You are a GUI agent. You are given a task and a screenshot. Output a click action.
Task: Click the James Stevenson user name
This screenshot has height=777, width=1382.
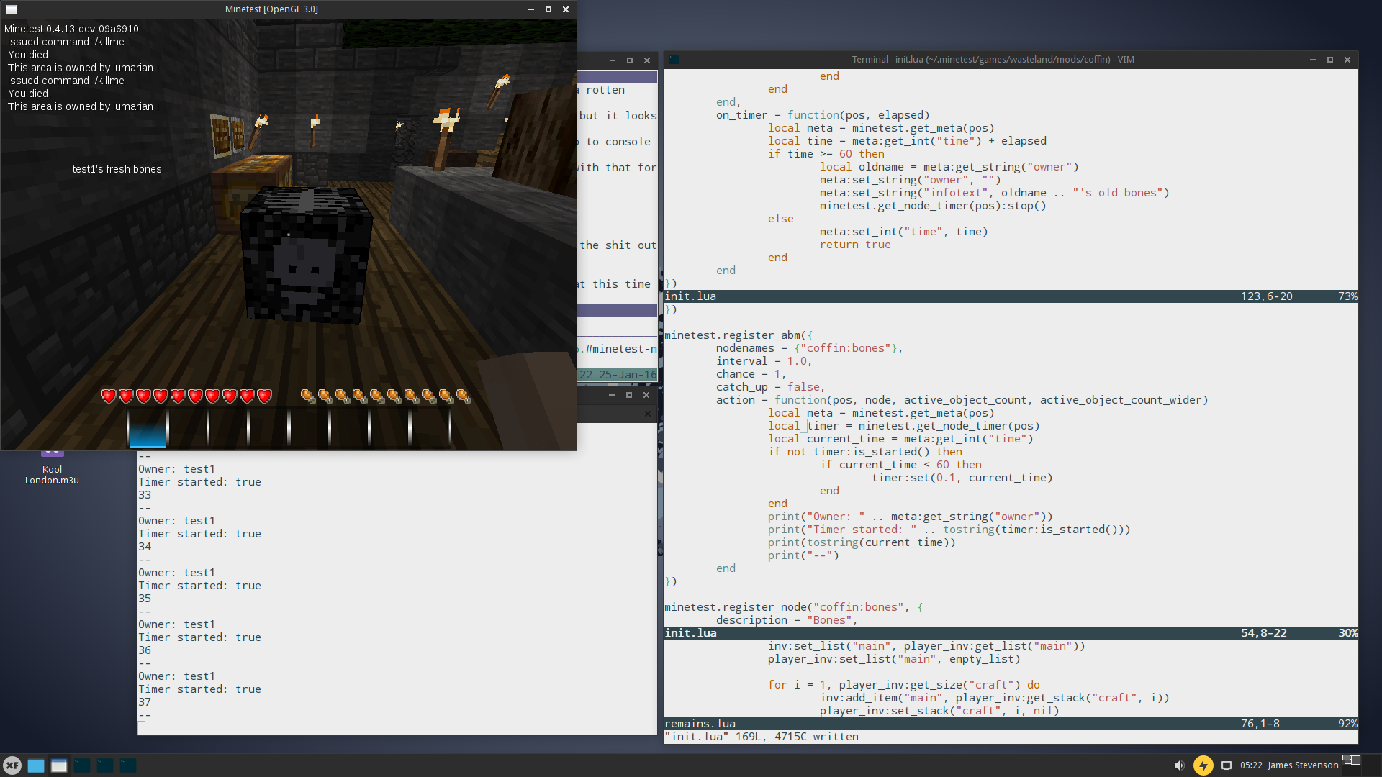pyautogui.click(x=1303, y=765)
